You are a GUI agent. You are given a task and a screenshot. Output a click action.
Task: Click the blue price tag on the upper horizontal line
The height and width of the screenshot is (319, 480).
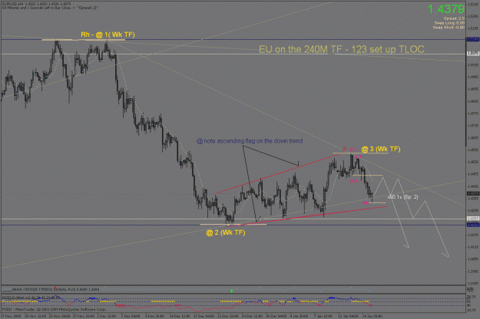pos(473,39)
